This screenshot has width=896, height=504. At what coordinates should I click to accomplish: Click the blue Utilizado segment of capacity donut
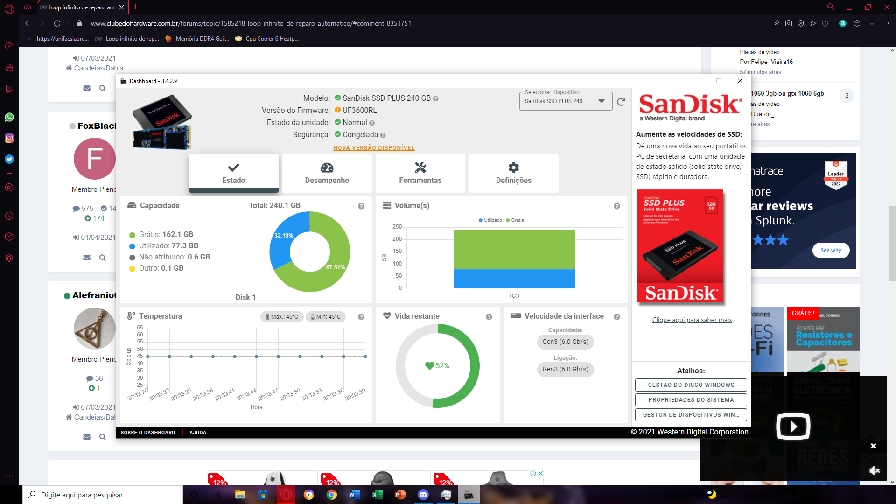click(283, 236)
